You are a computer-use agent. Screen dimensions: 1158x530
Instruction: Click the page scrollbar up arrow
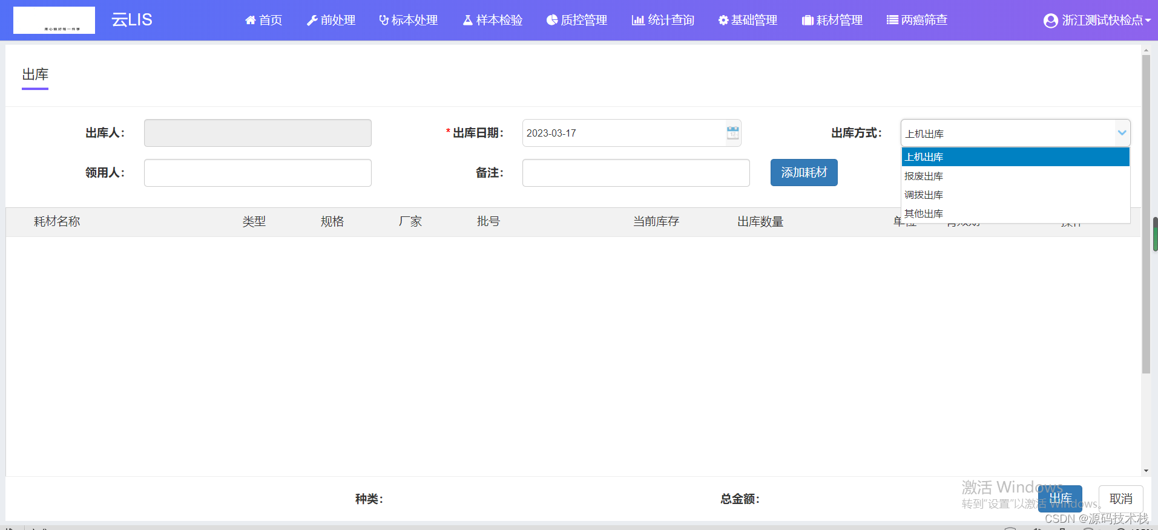pos(1146,50)
